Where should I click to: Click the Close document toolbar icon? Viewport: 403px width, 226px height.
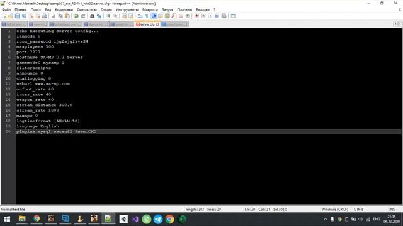click(x=31, y=16)
